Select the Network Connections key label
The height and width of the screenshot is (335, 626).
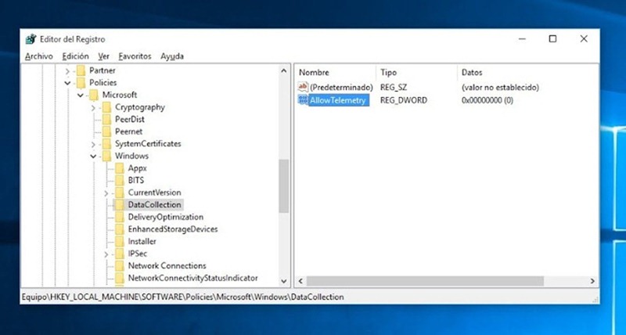(x=167, y=266)
